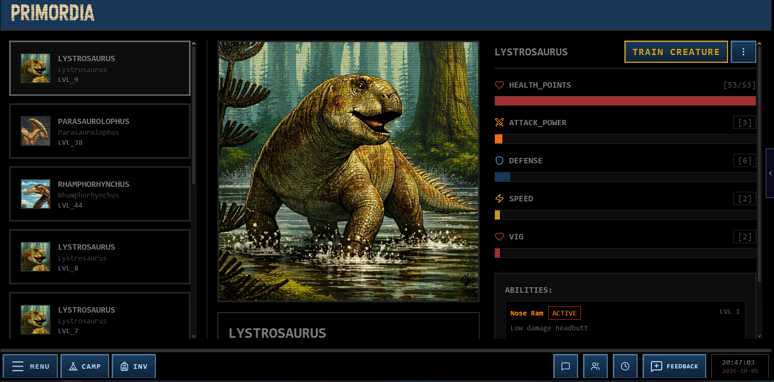Open the clock history icon

[625, 366]
